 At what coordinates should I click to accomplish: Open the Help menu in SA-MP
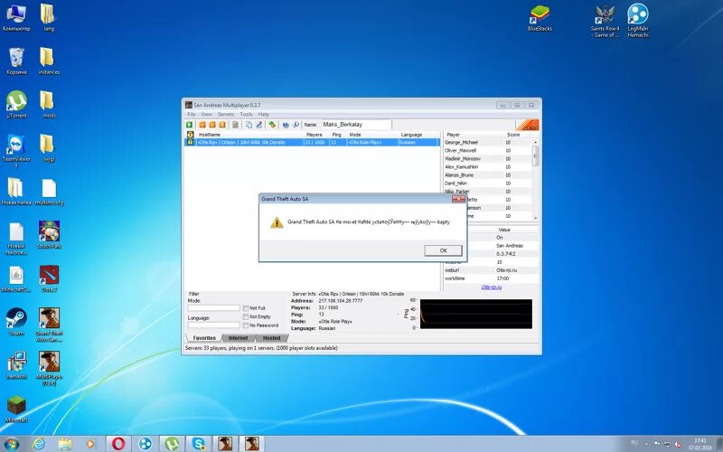point(263,114)
